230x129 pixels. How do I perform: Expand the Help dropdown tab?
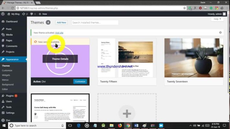pos(217,19)
